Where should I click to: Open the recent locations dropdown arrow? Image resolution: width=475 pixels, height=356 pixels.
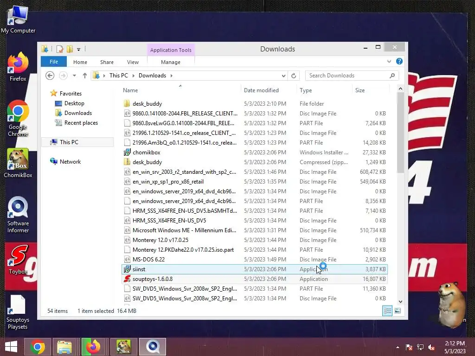coord(74,76)
